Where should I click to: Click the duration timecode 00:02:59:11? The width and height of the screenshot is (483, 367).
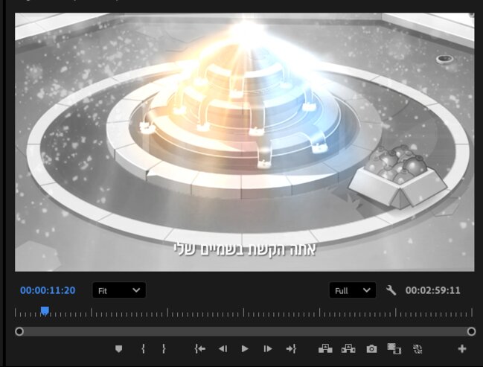[x=433, y=290]
